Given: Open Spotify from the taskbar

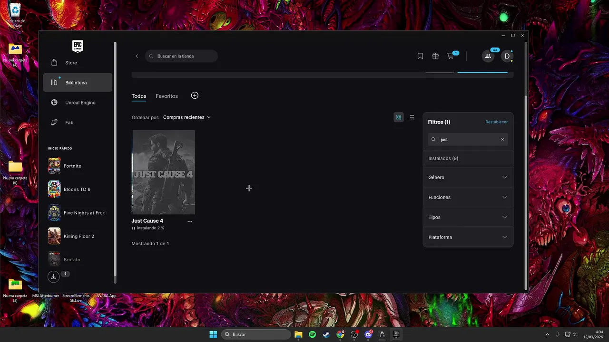Looking at the screenshot, I should click(x=312, y=334).
